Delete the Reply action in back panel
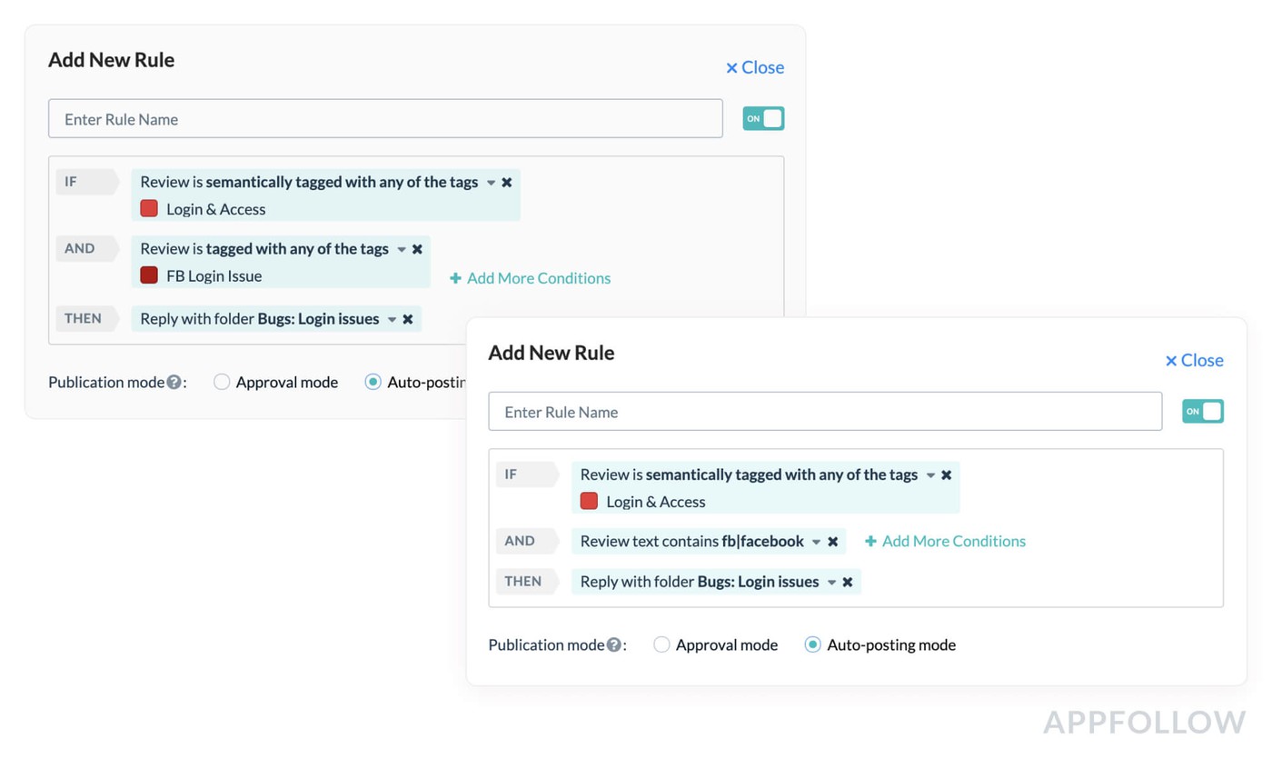1272x759 pixels. click(x=408, y=319)
